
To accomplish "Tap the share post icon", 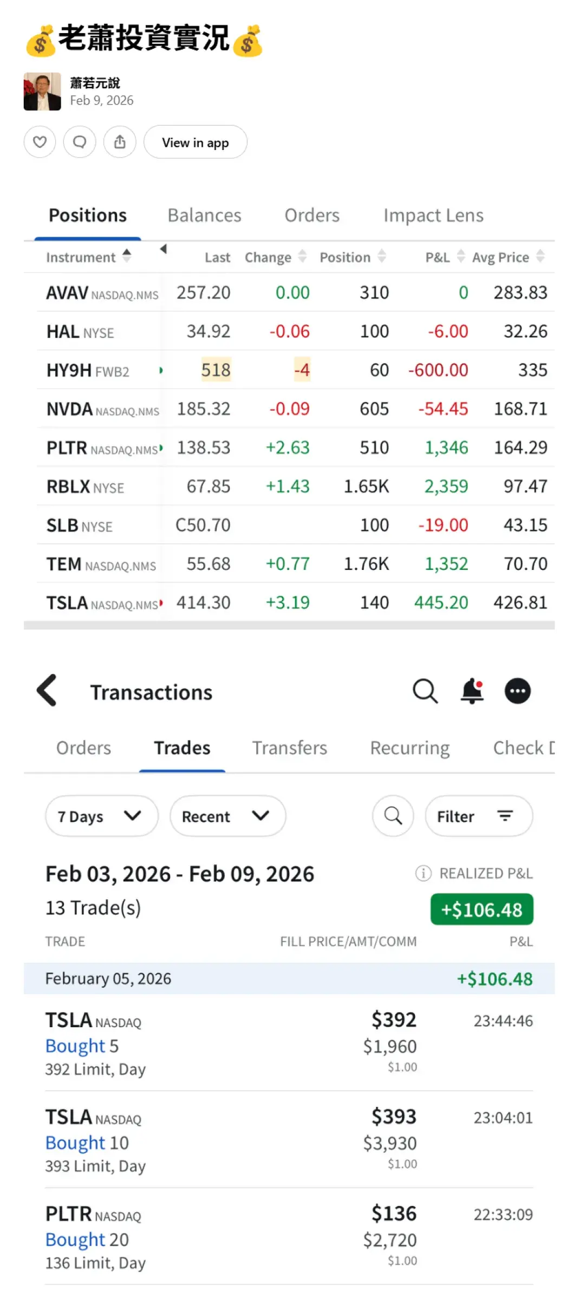I will point(120,142).
